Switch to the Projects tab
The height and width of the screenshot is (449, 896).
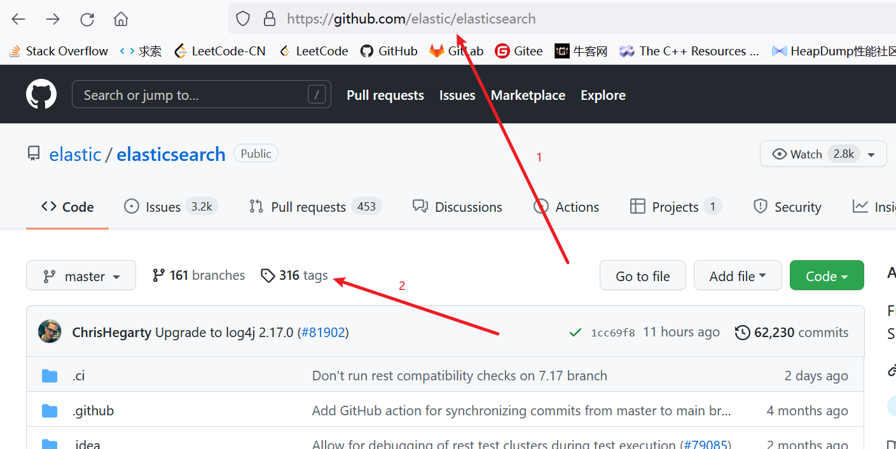675,207
